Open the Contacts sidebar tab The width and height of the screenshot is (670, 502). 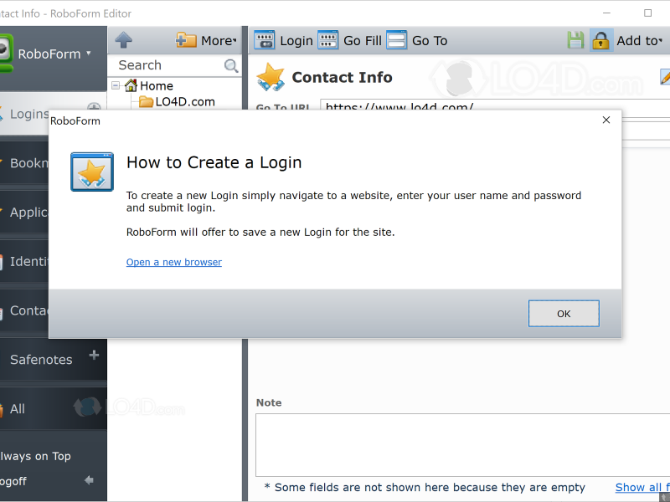pyautogui.click(x=25, y=310)
